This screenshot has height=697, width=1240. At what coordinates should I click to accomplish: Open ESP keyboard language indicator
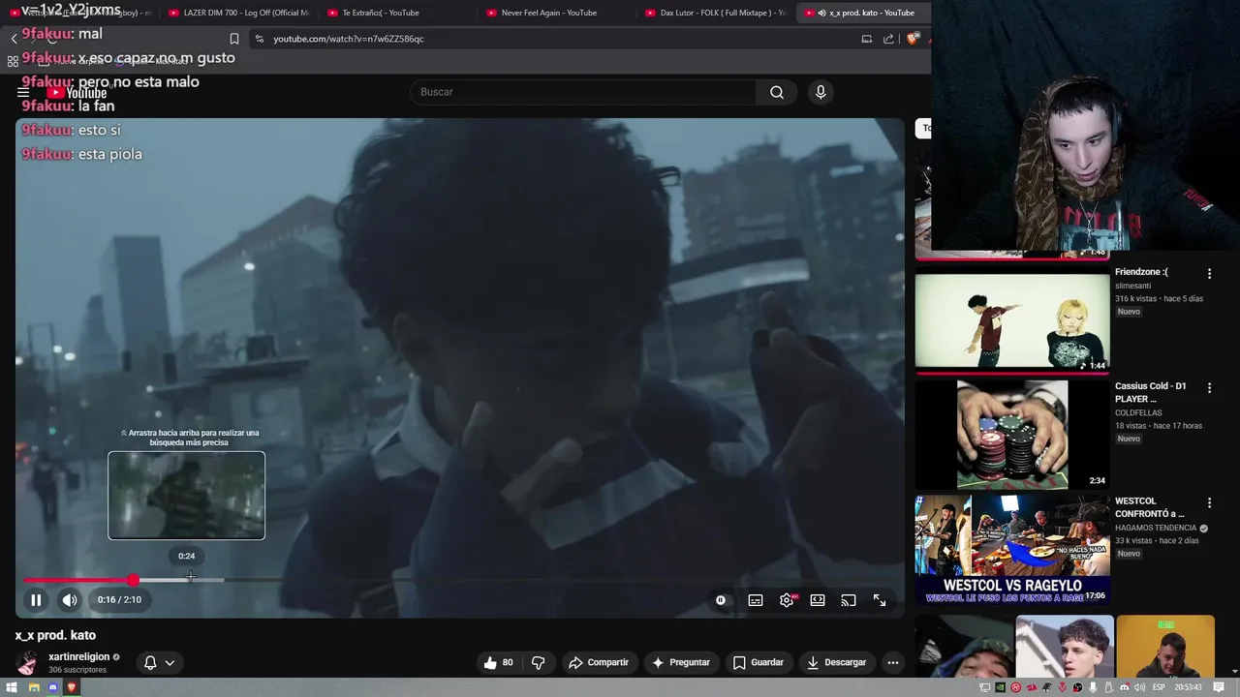(1159, 687)
